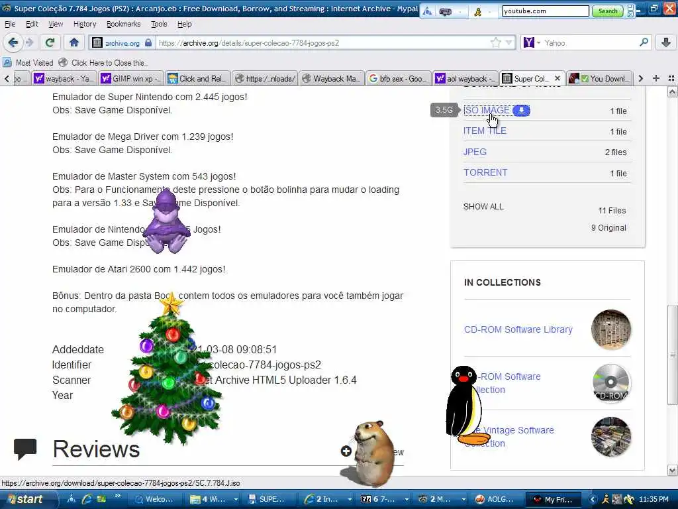Open the CD-ROM Software Library collection
The image size is (678, 509).
pos(518,329)
